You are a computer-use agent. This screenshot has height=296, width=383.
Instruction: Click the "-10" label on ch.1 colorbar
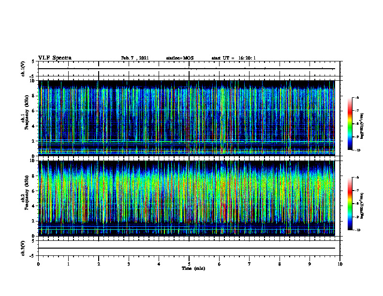357,150
